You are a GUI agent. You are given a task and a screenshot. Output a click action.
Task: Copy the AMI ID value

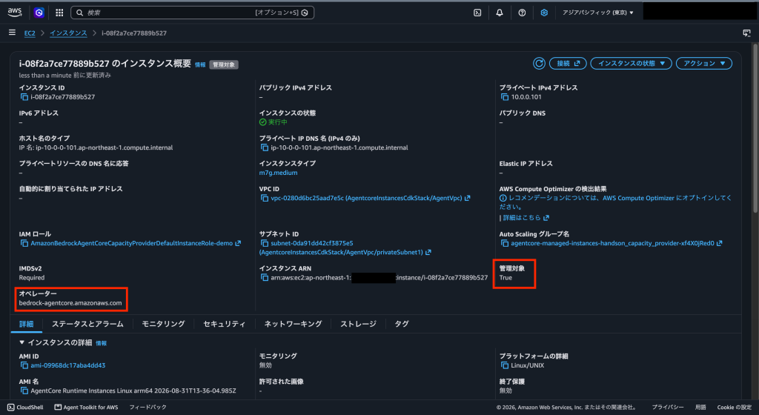pyautogui.click(x=24, y=365)
